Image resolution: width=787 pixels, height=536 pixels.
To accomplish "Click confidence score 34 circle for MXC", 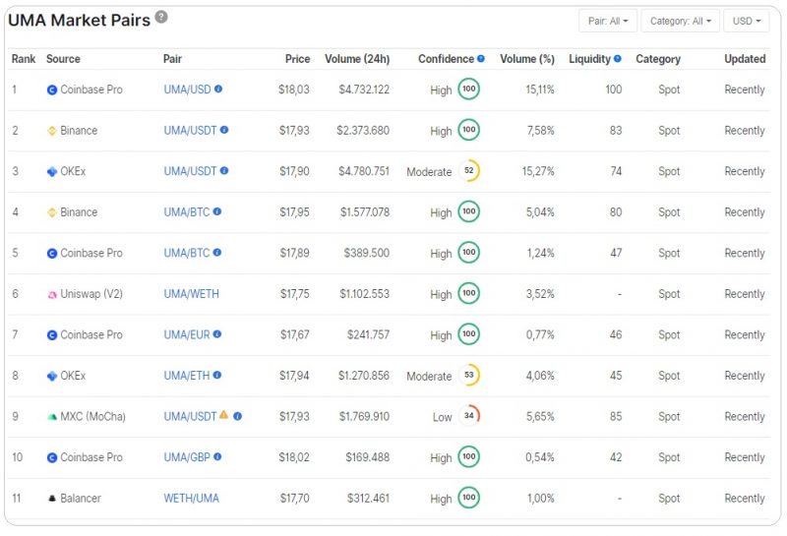I will [469, 416].
